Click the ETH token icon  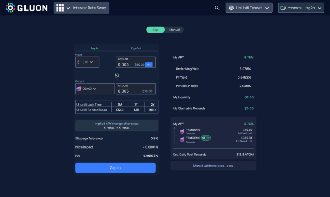(78, 62)
